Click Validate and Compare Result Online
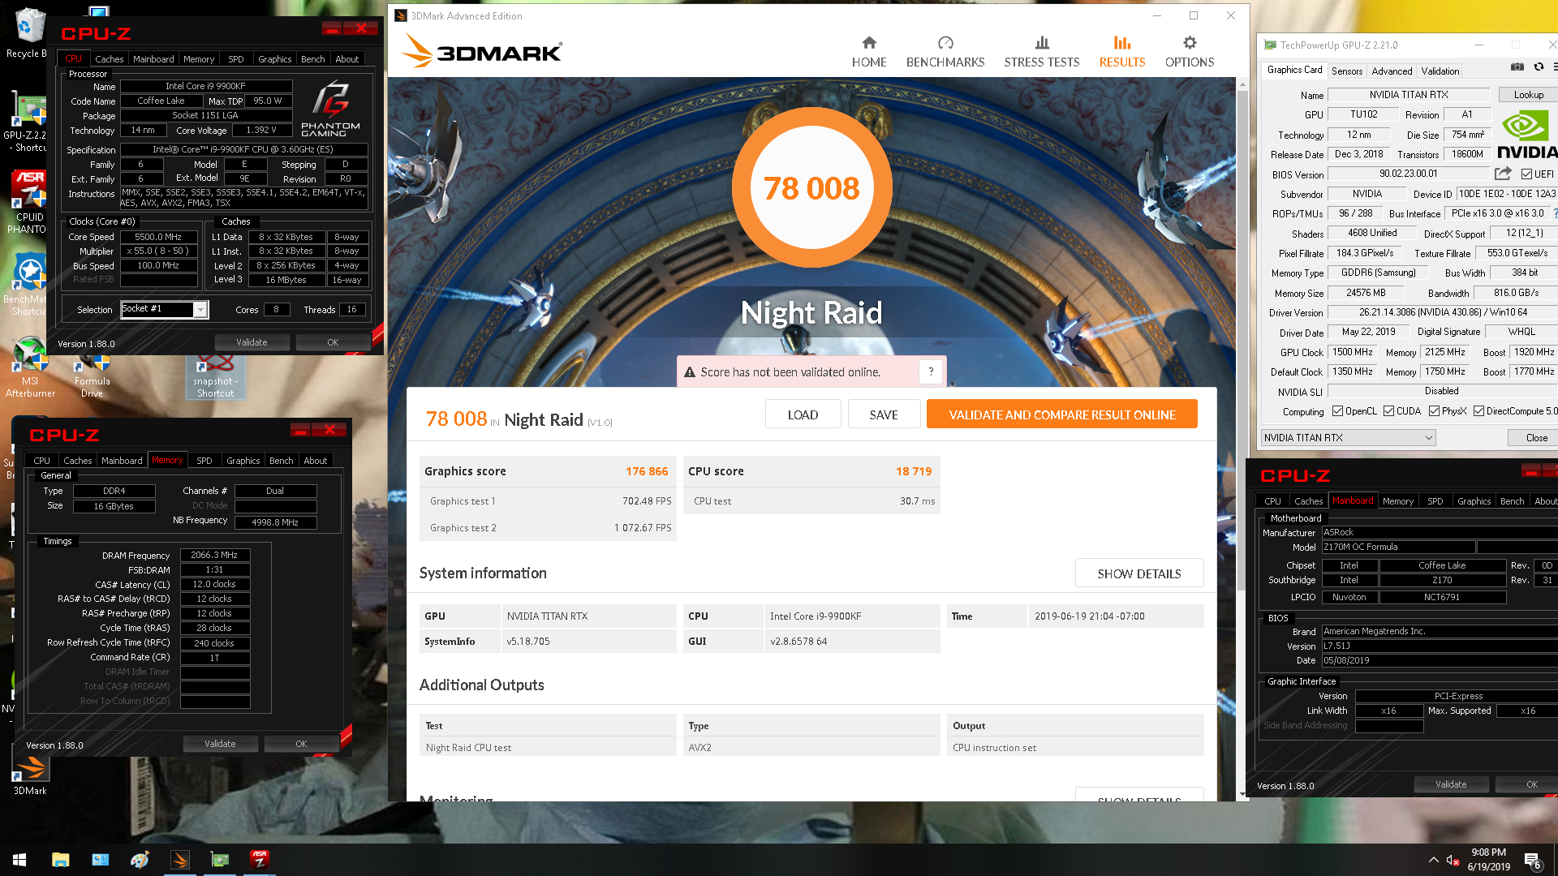1558x876 pixels. coord(1061,414)
